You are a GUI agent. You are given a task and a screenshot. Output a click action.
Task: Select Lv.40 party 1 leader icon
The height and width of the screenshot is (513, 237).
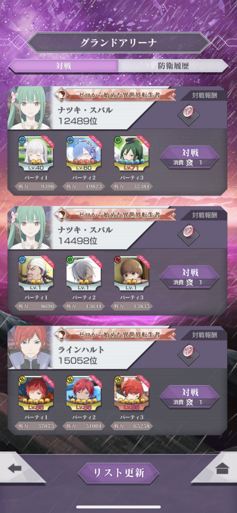click(36, 153)
